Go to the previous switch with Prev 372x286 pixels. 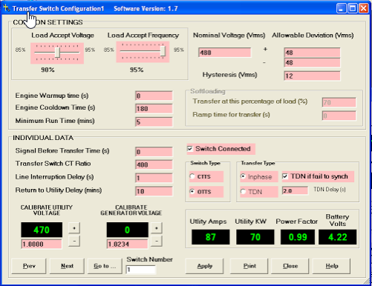pyautogui.click(x=29, y=266)
